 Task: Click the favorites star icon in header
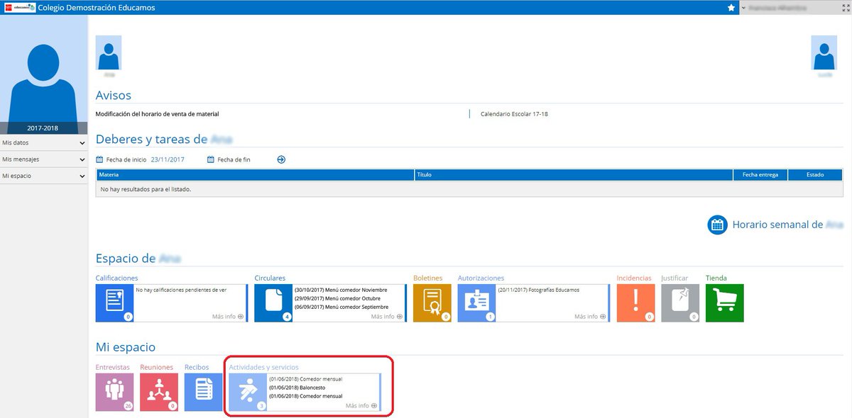coord(731,8)
